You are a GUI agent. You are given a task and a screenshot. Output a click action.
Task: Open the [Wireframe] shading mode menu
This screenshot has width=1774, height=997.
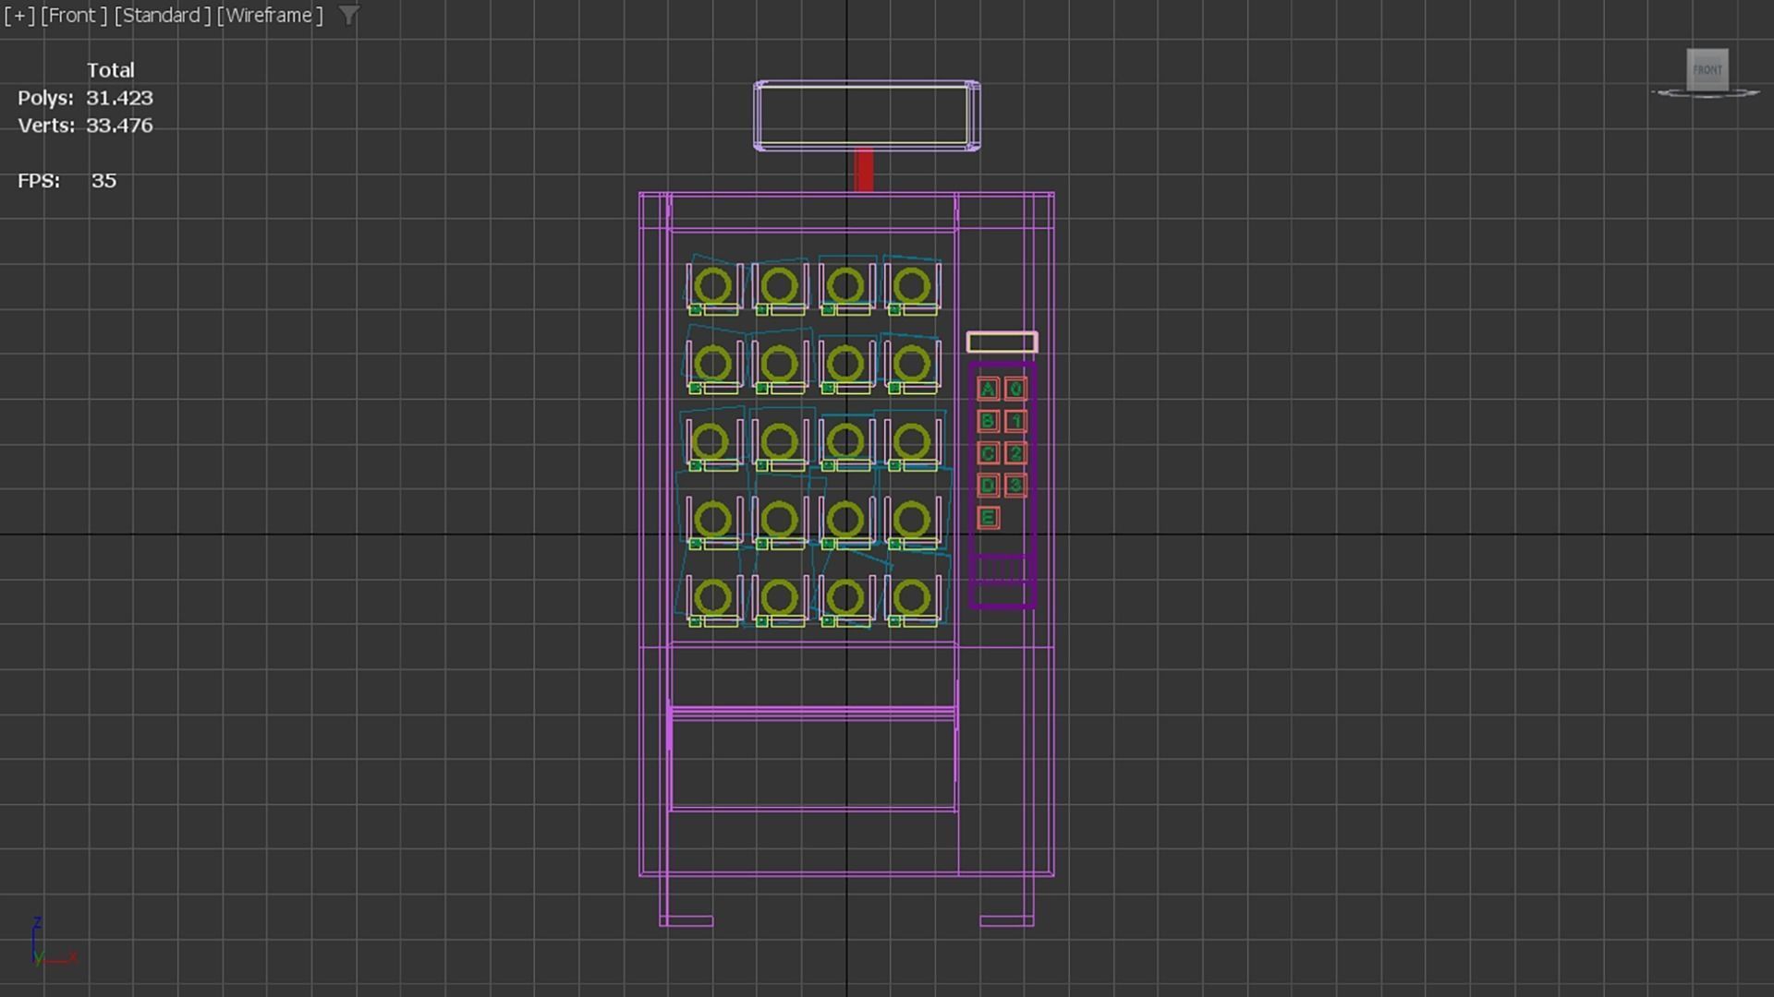tap(270, 16)
